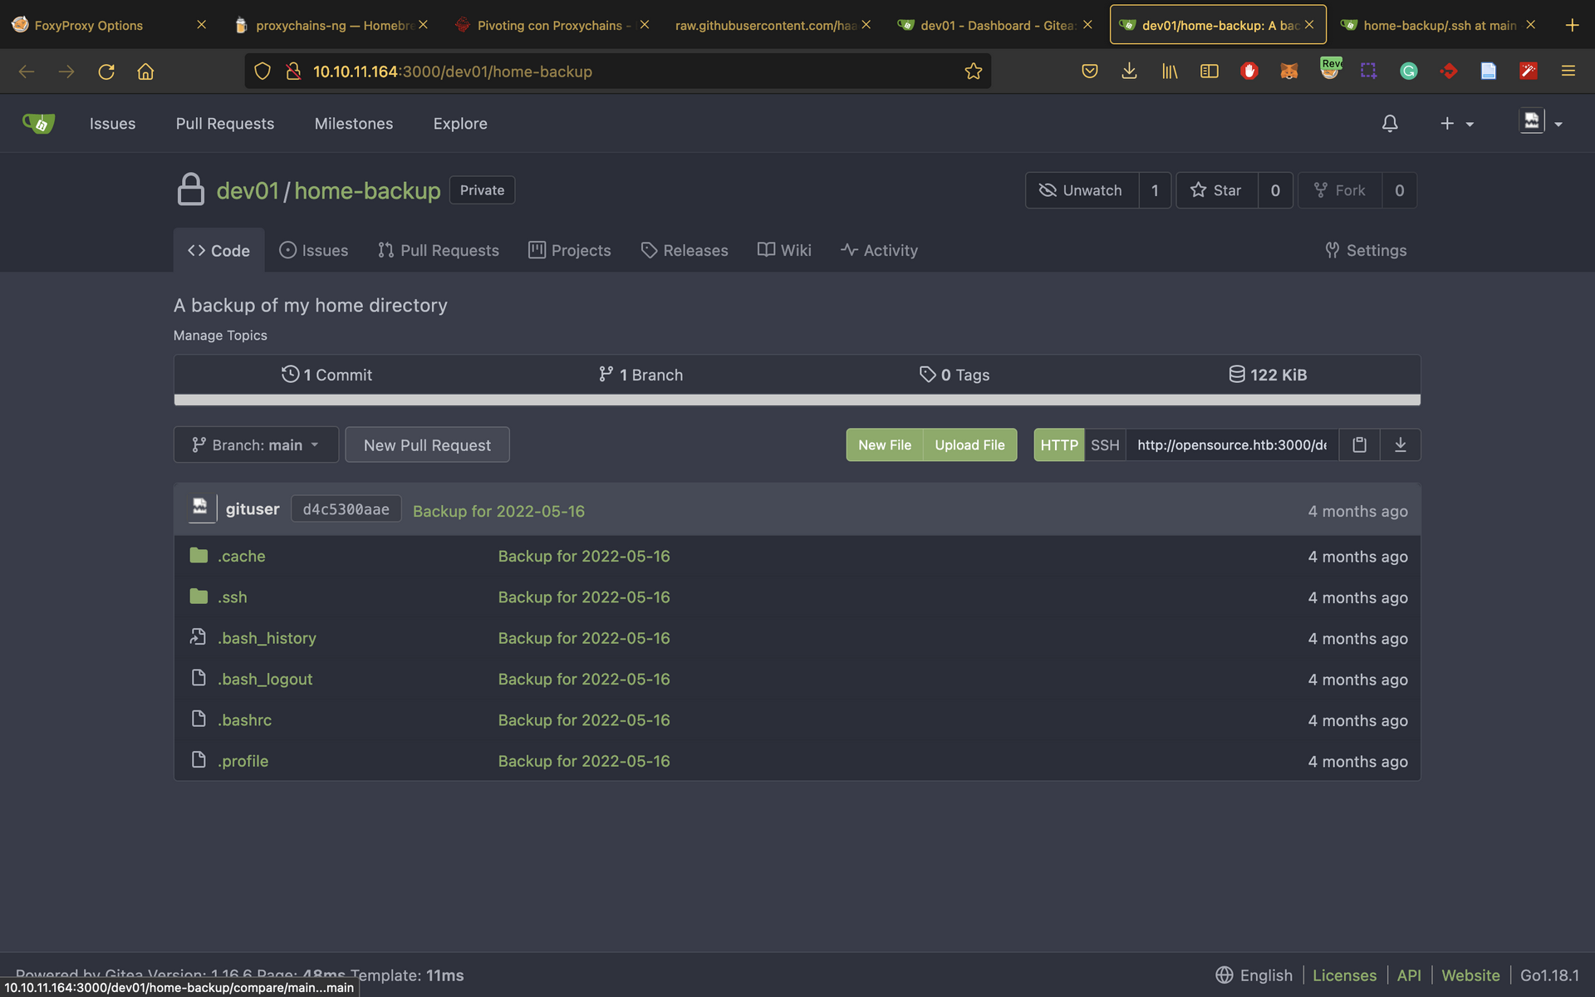This screenshot has height=997, width=1595.
Task: Select SSH clone protocol
Action: coord(1105,444)
